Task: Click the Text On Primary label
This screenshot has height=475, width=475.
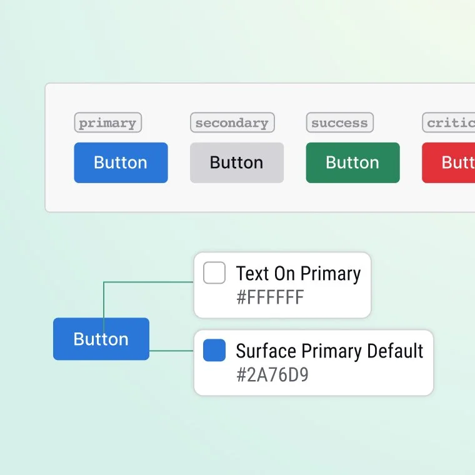Action: click(x=298, y=273)
